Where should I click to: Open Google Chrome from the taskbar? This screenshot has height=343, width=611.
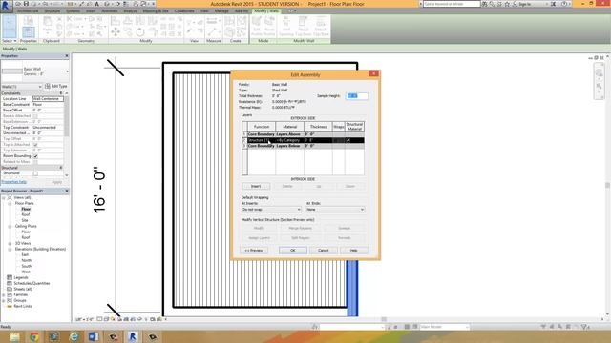pos(34,336)
